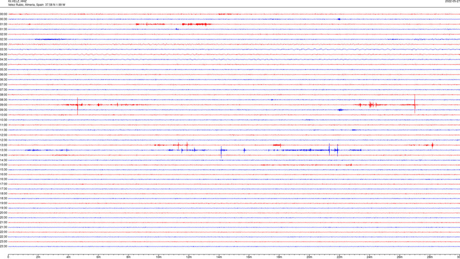Select the 01:00 trace time label

click(x=3, y=24)
